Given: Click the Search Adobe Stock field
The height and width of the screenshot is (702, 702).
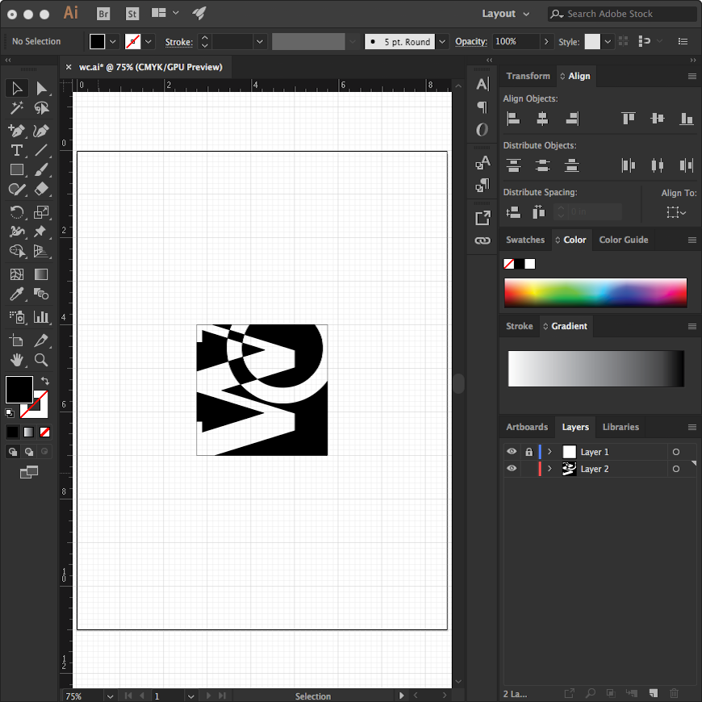Looking at the screenshot, I should 628,14.
